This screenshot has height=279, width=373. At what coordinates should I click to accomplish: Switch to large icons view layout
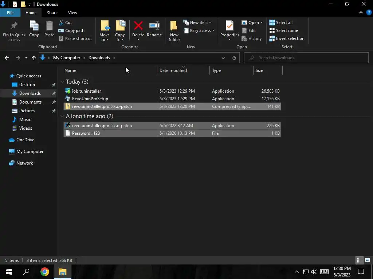coord(368,260)
